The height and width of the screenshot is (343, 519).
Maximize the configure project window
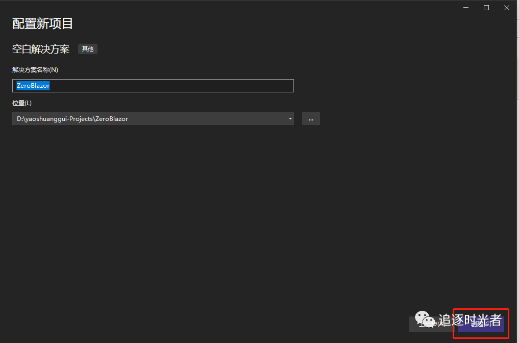click(x=486, y=8)
